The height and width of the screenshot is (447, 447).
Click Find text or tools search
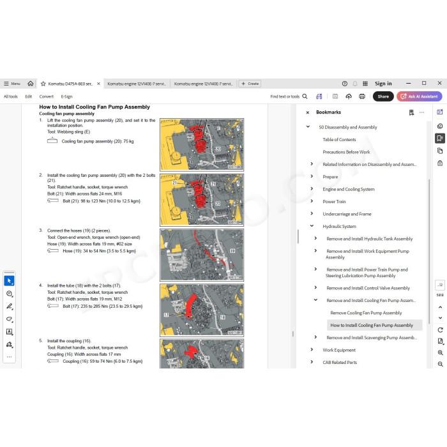(289, 96)
